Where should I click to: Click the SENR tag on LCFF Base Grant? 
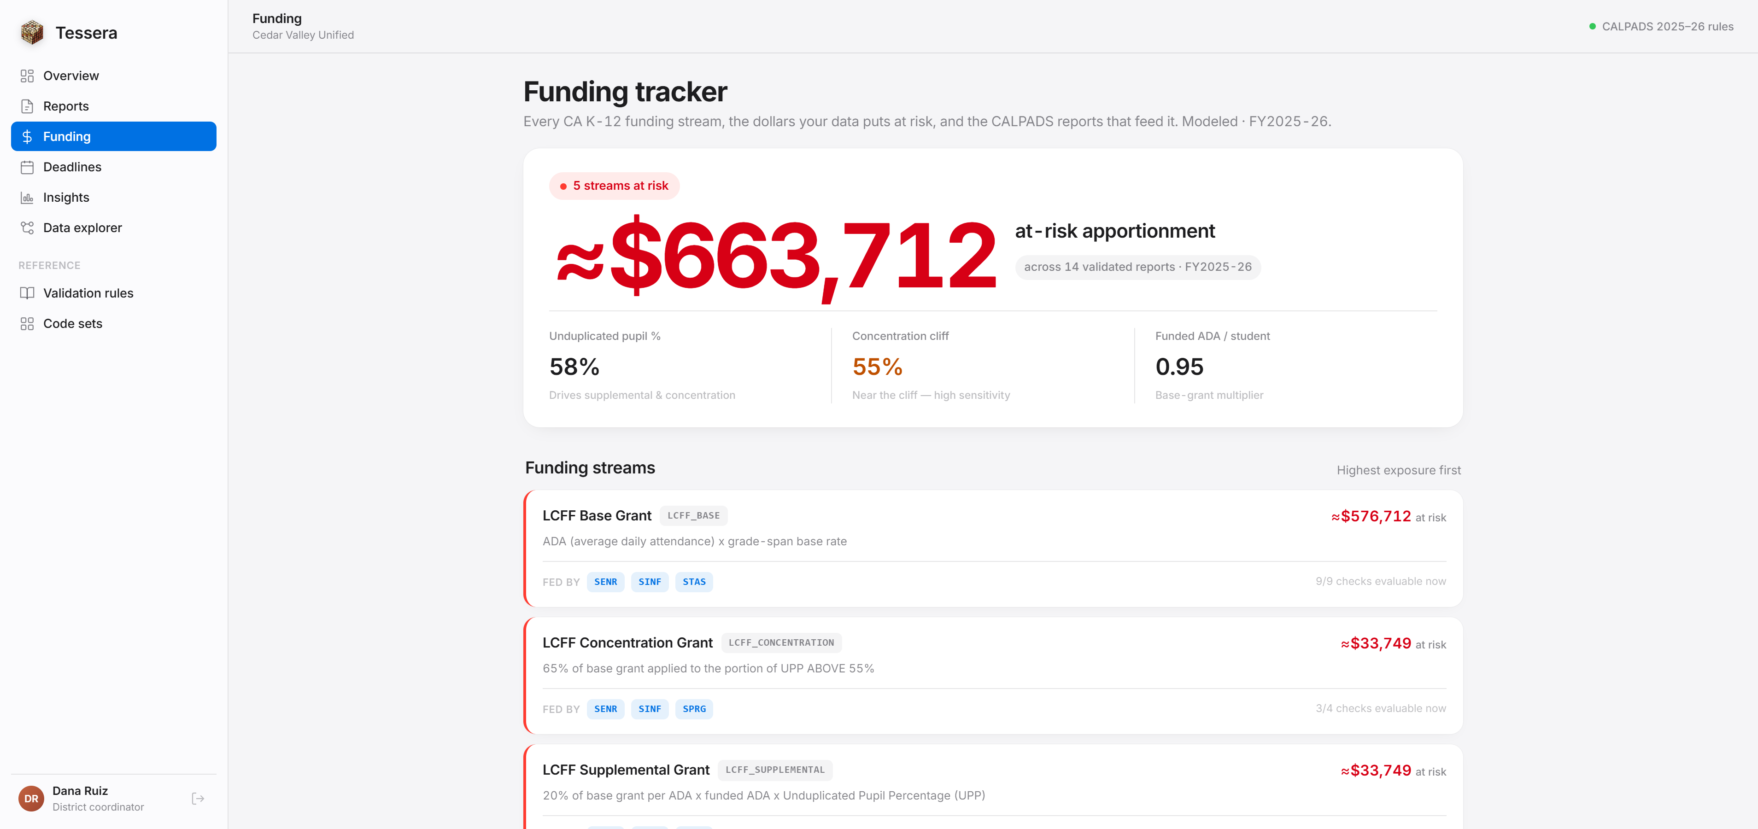pyautogui.click(x=605, y=582)
